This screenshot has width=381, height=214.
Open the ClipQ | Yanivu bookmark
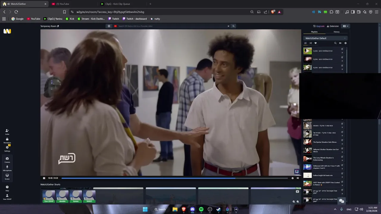click(53, 19)
